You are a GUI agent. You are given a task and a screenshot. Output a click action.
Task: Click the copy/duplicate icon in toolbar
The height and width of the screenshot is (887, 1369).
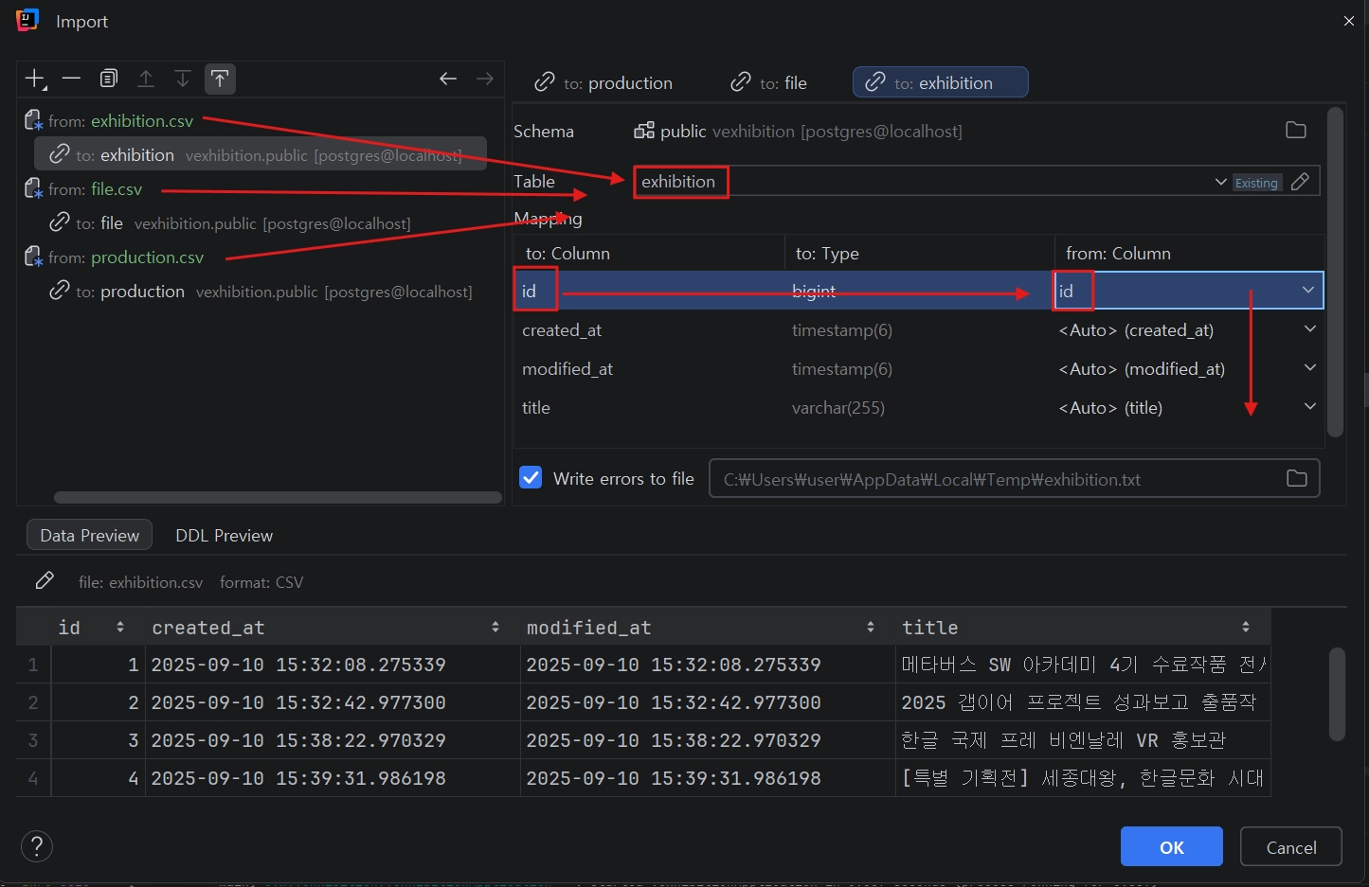coord(109,79)
